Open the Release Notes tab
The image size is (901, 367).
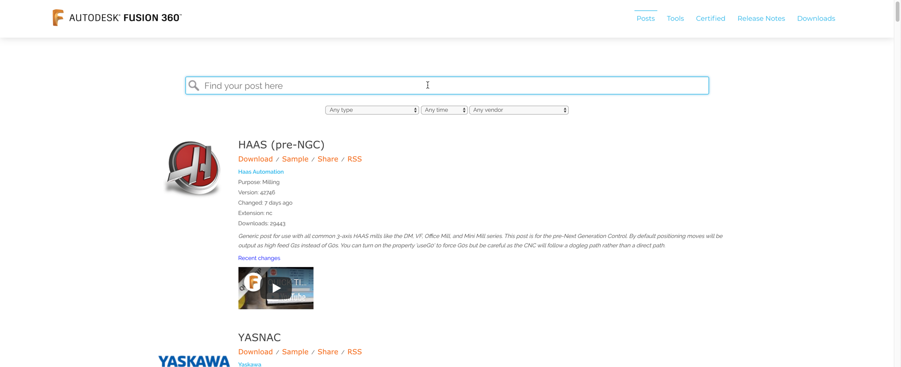pyautogui.click(x=761, y=18)
